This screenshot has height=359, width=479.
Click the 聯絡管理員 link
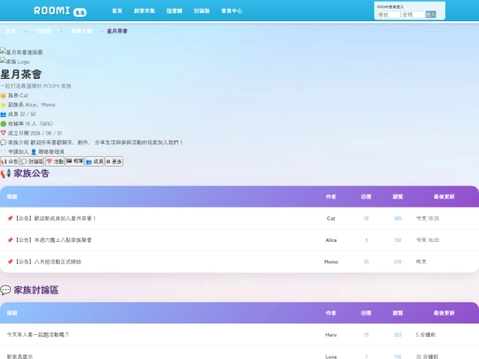(x=51, y=152)
